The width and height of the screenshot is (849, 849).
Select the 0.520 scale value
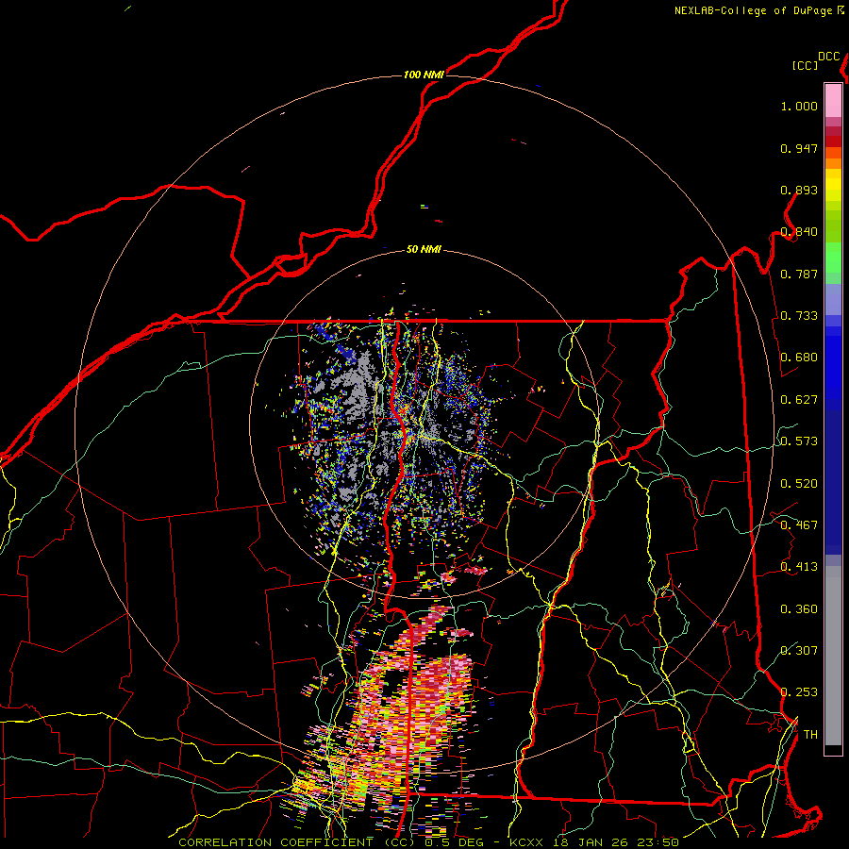click(x=799, y=484)
